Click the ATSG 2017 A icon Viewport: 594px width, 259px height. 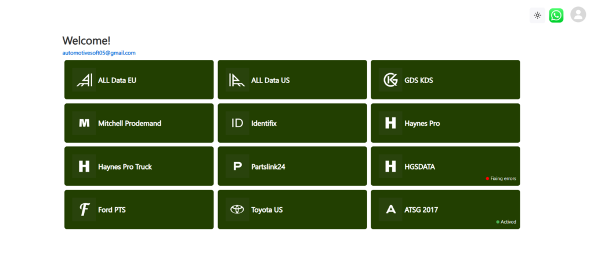pos(390,210)
